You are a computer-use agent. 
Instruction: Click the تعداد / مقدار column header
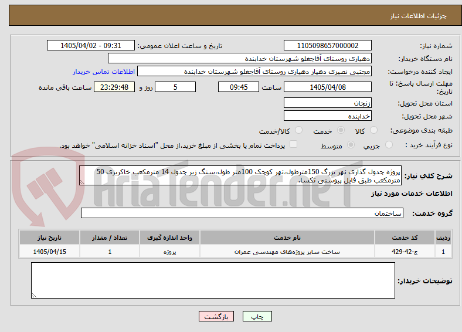point(110,238)
